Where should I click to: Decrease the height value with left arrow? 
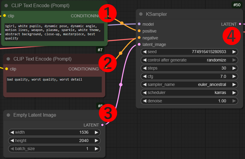tap(12, 141)
